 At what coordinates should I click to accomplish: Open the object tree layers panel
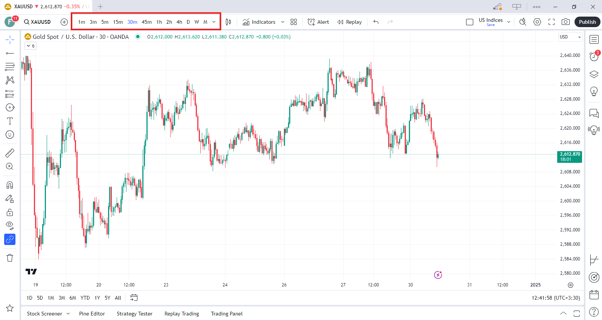tap(594, 74)
